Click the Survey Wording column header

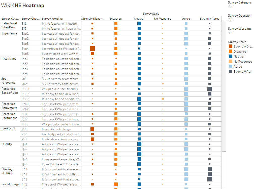(52, 19)
